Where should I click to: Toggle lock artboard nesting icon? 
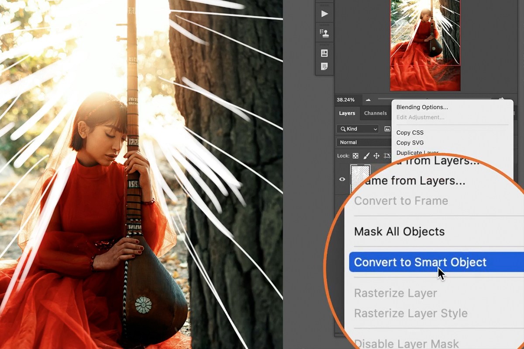387,156
